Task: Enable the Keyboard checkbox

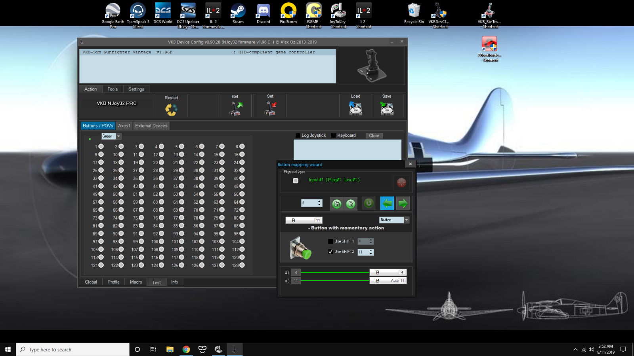Action: point(333,135)
